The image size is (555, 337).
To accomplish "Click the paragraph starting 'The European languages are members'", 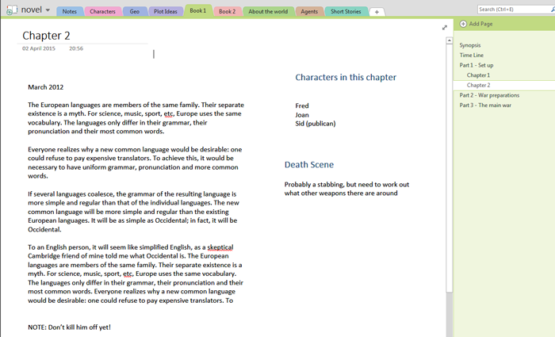I will coord(136,118).
